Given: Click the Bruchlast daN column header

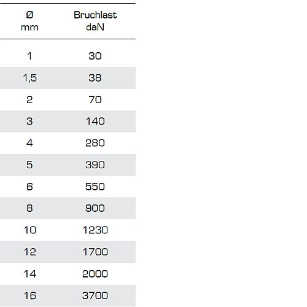Looking at the screenshot, I should pyautogui.click(x=95, y=21).
